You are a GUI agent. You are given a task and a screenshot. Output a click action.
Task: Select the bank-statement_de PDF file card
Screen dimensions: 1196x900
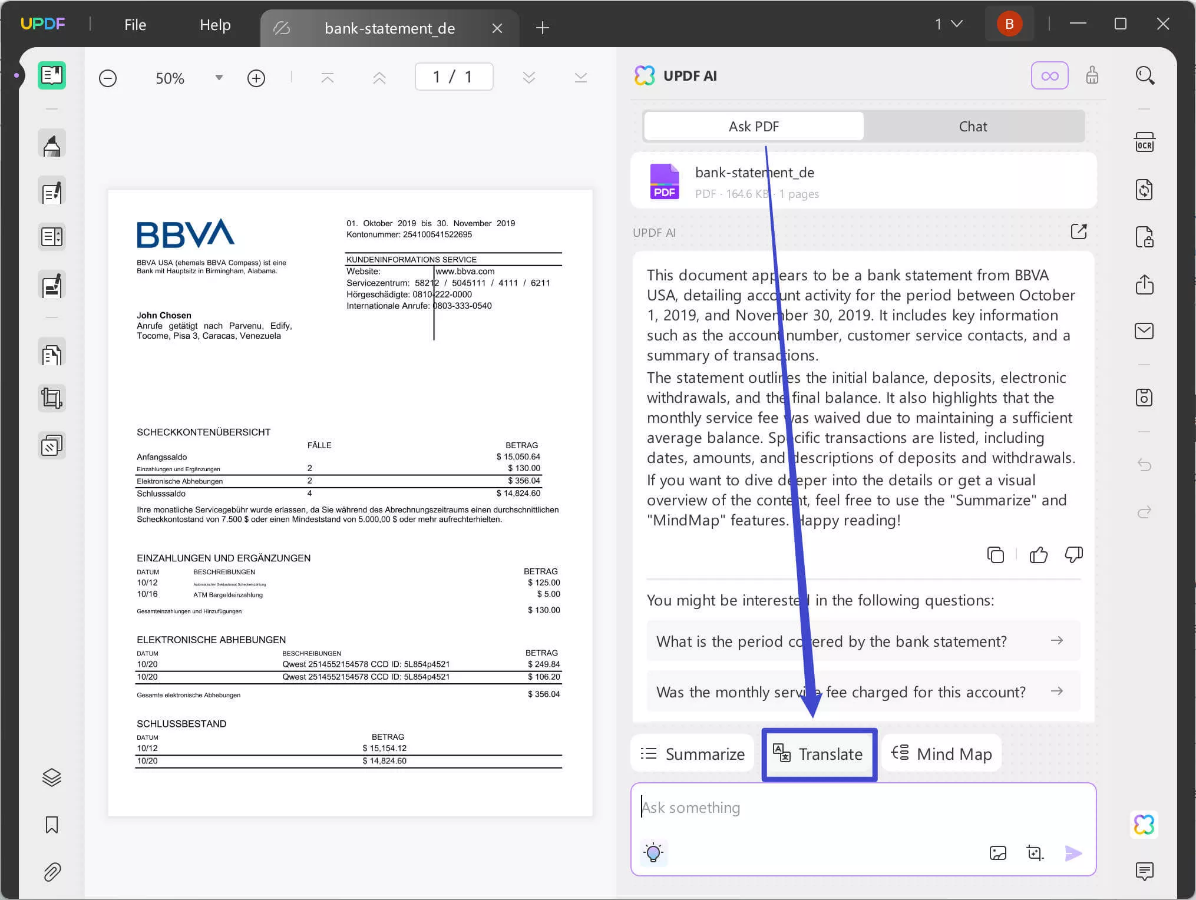click(863, 181)
